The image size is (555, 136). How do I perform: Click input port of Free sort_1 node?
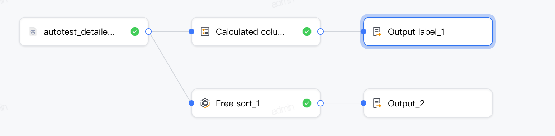[x=191, y=103]
